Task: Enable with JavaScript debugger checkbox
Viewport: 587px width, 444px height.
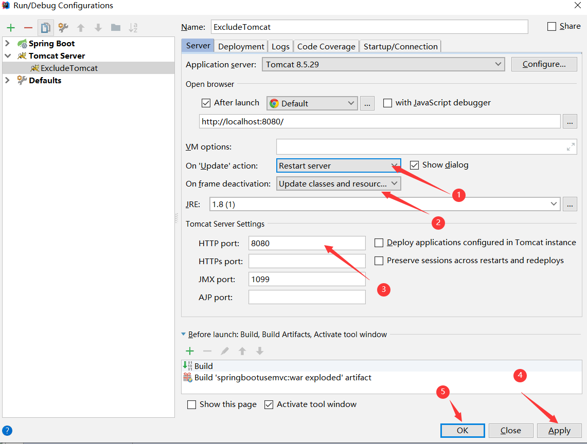Action: coord(387,103)
